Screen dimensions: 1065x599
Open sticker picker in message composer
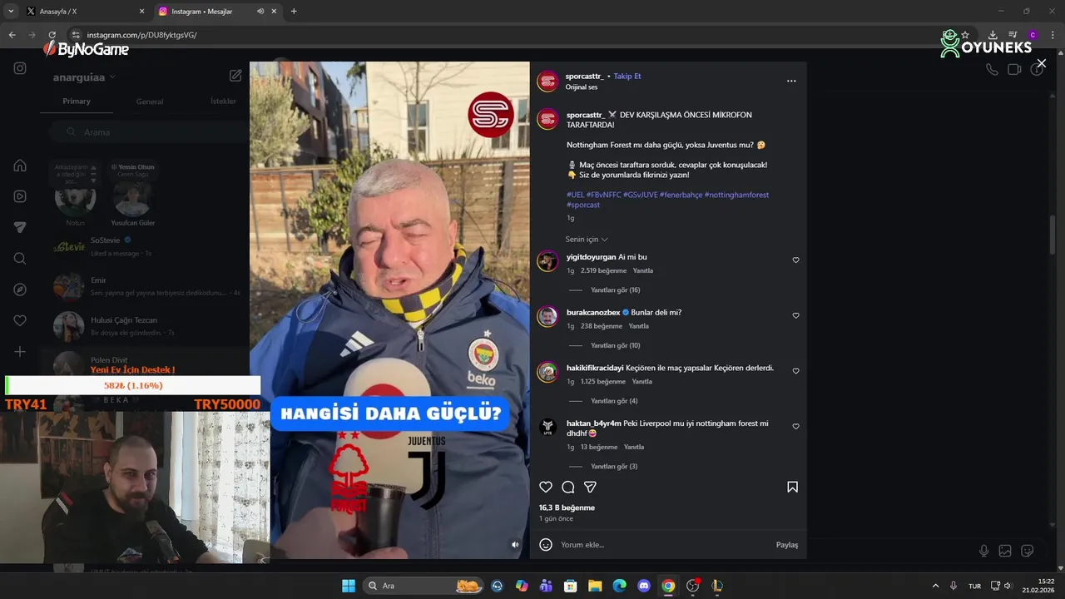[1028, 551]
